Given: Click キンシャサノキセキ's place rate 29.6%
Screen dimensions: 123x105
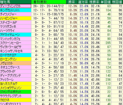Looking at the screenshot, I should (x=95, y=51).
